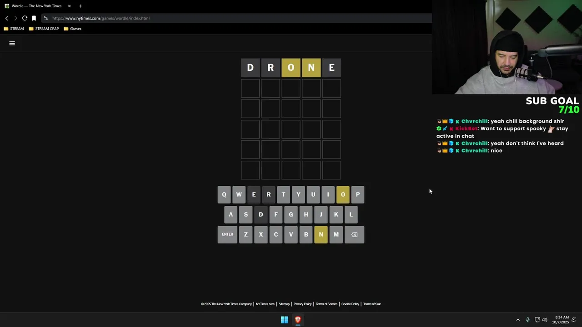
Task: Tap the dark R key on keyboard
Action: click(x=268, y=194)
